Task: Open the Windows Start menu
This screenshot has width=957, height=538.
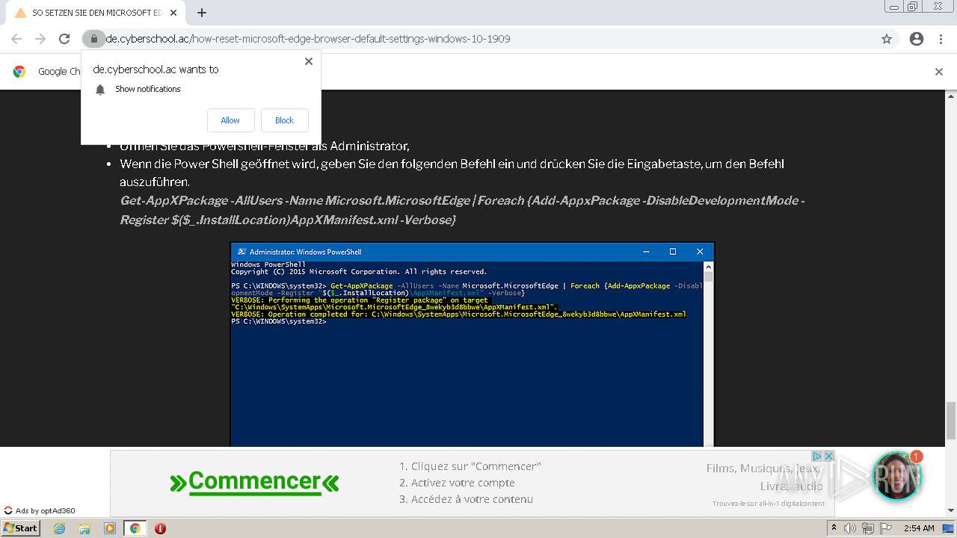Action: click(20, 528)
